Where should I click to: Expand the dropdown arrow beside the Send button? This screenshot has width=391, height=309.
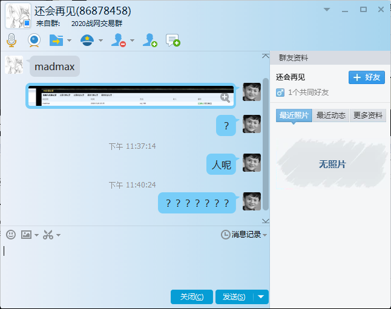click(261, 296)
